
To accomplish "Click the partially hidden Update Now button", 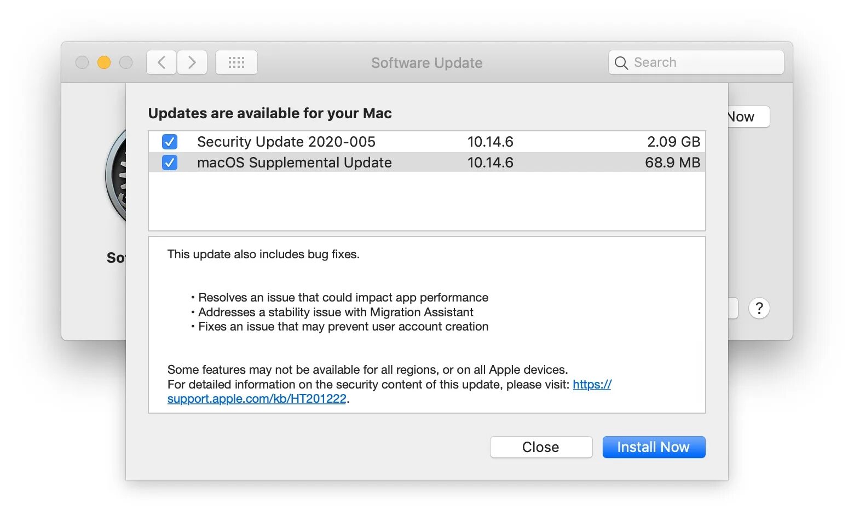I will coord(748,117).
